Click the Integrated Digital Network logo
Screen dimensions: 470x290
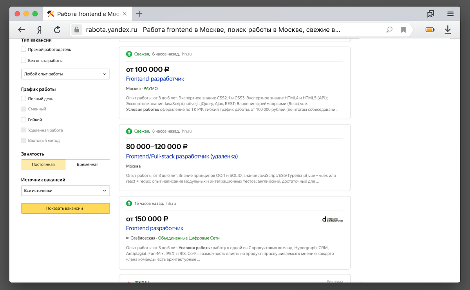tap(332, 219)
